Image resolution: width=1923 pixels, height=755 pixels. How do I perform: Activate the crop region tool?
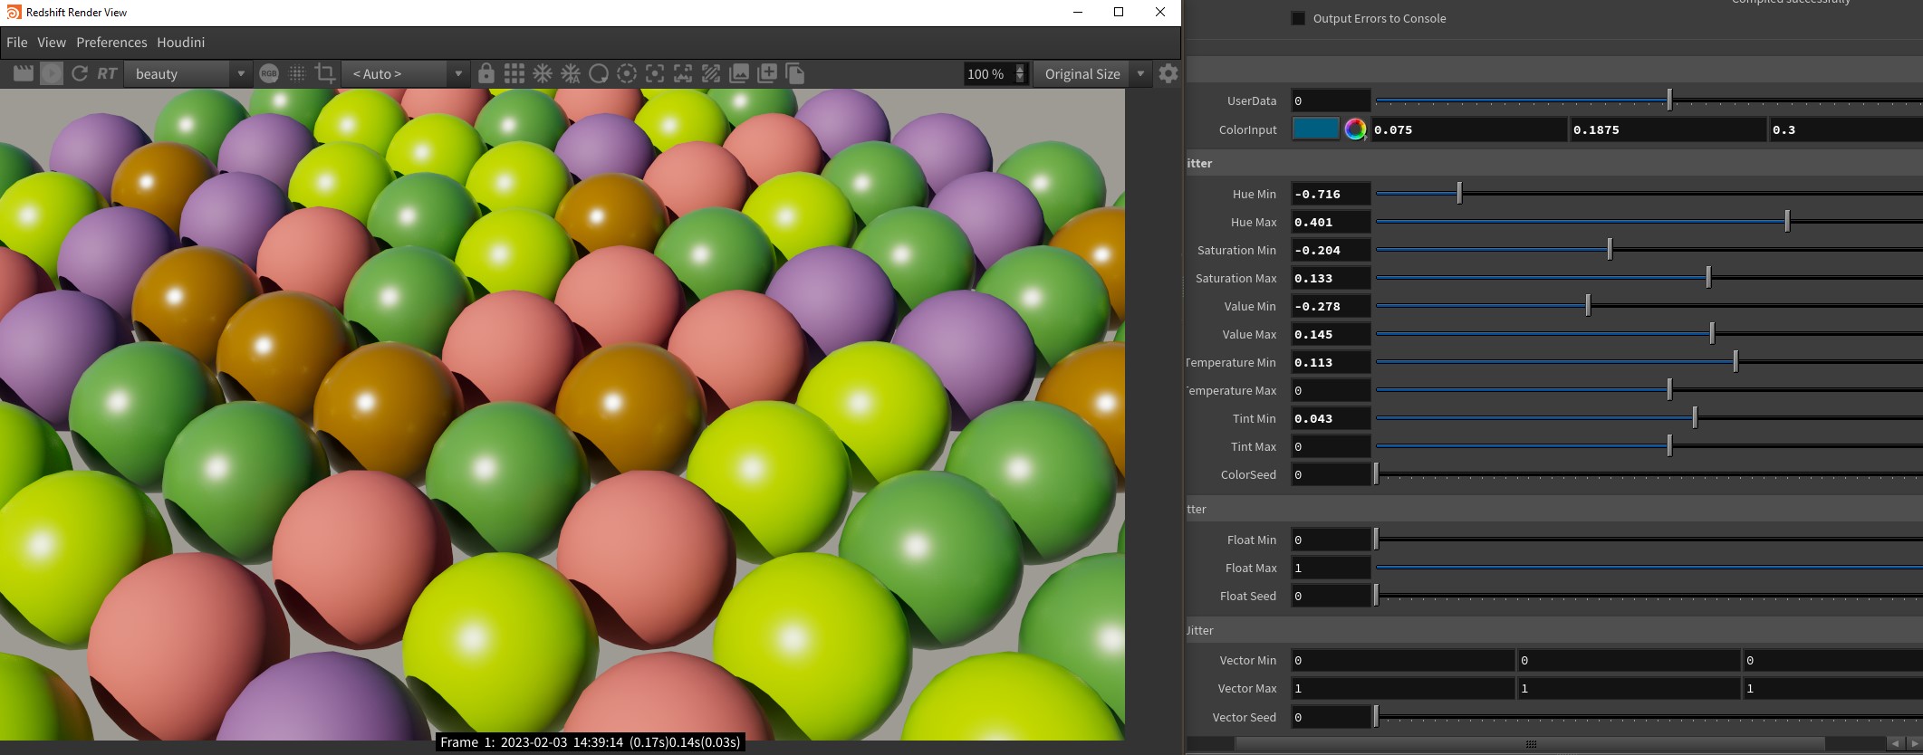[x=325, y=74]
